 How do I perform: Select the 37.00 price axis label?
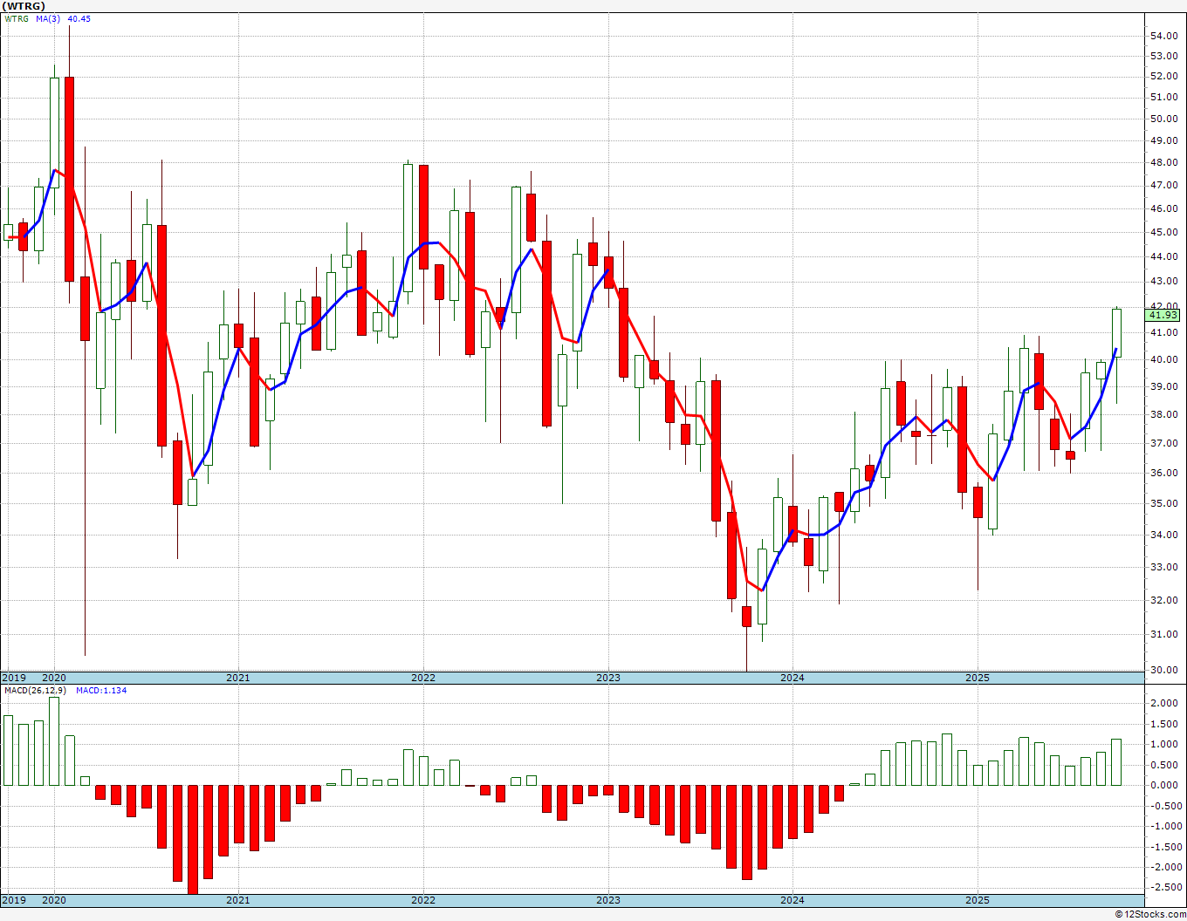pos(1164,444)
